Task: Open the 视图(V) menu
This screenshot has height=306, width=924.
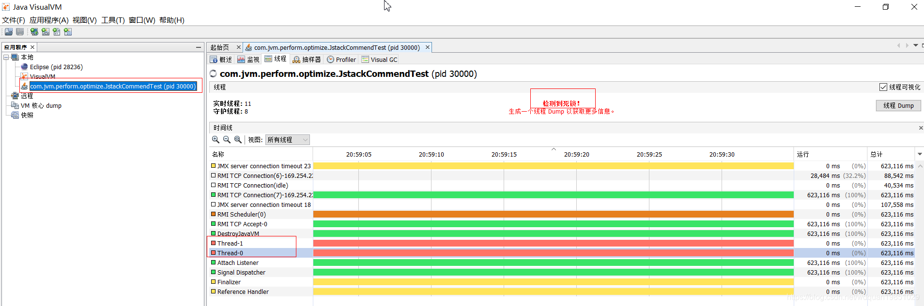Action: pos(85,20)
